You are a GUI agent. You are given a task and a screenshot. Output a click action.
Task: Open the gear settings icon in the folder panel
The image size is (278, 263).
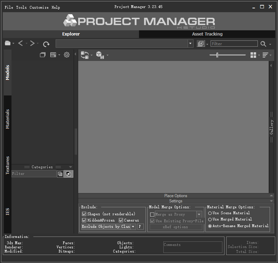coord(67,55)
